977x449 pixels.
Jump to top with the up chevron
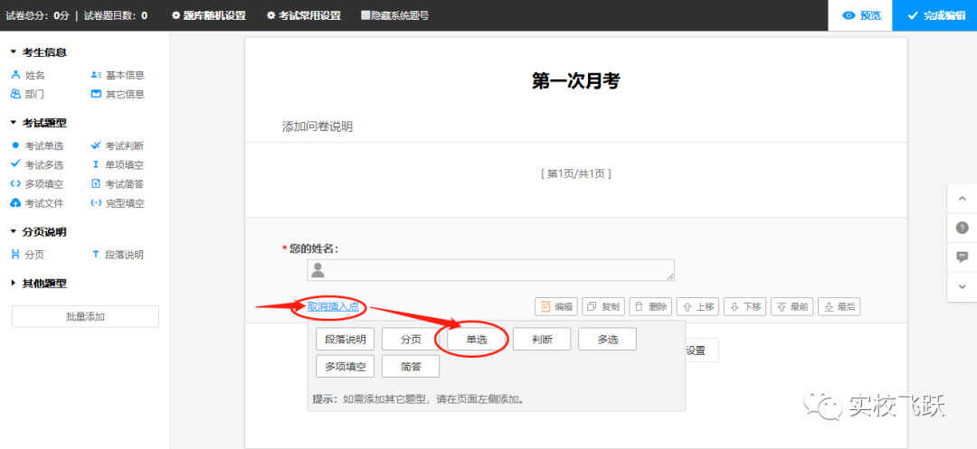pyautogui.click(x=962, y=199)
